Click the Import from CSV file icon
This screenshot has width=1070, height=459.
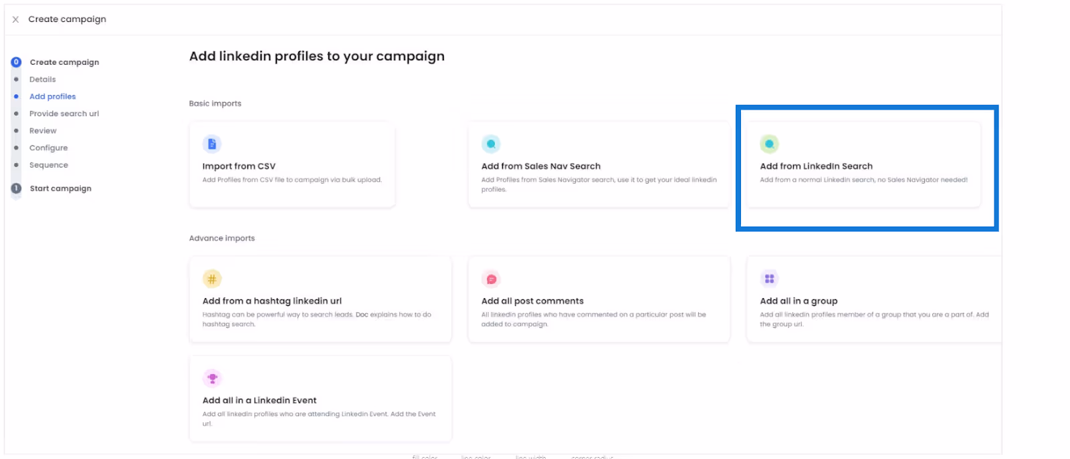[211, 144]
